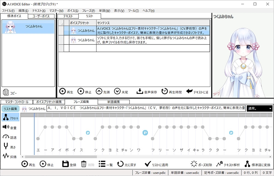This screenshot has height=176, width=274.
Task: Register the phrase with 登録
Action: pos(70,164)
